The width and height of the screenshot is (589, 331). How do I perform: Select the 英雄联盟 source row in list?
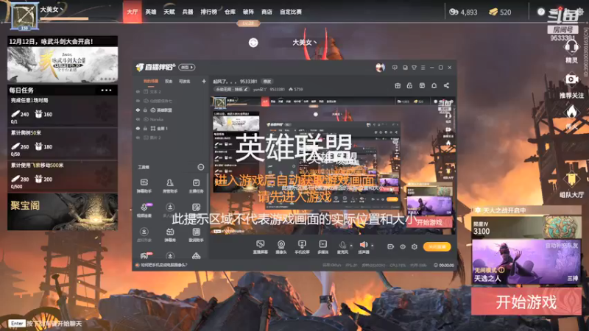[170, 110]
